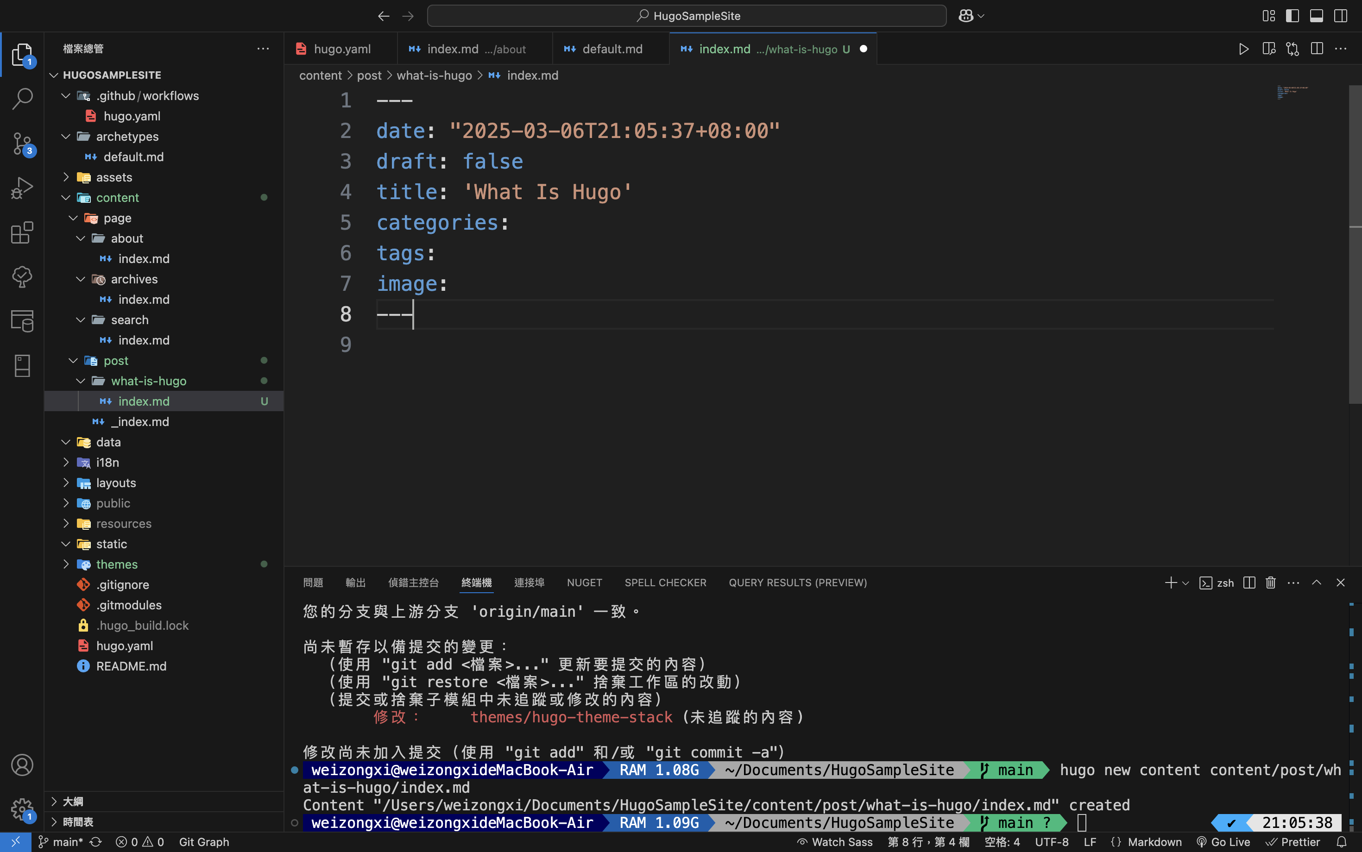Viewport: 1362px width, 852px height.
Task: Switch to default.md editor tab
Action: point(611,49)
